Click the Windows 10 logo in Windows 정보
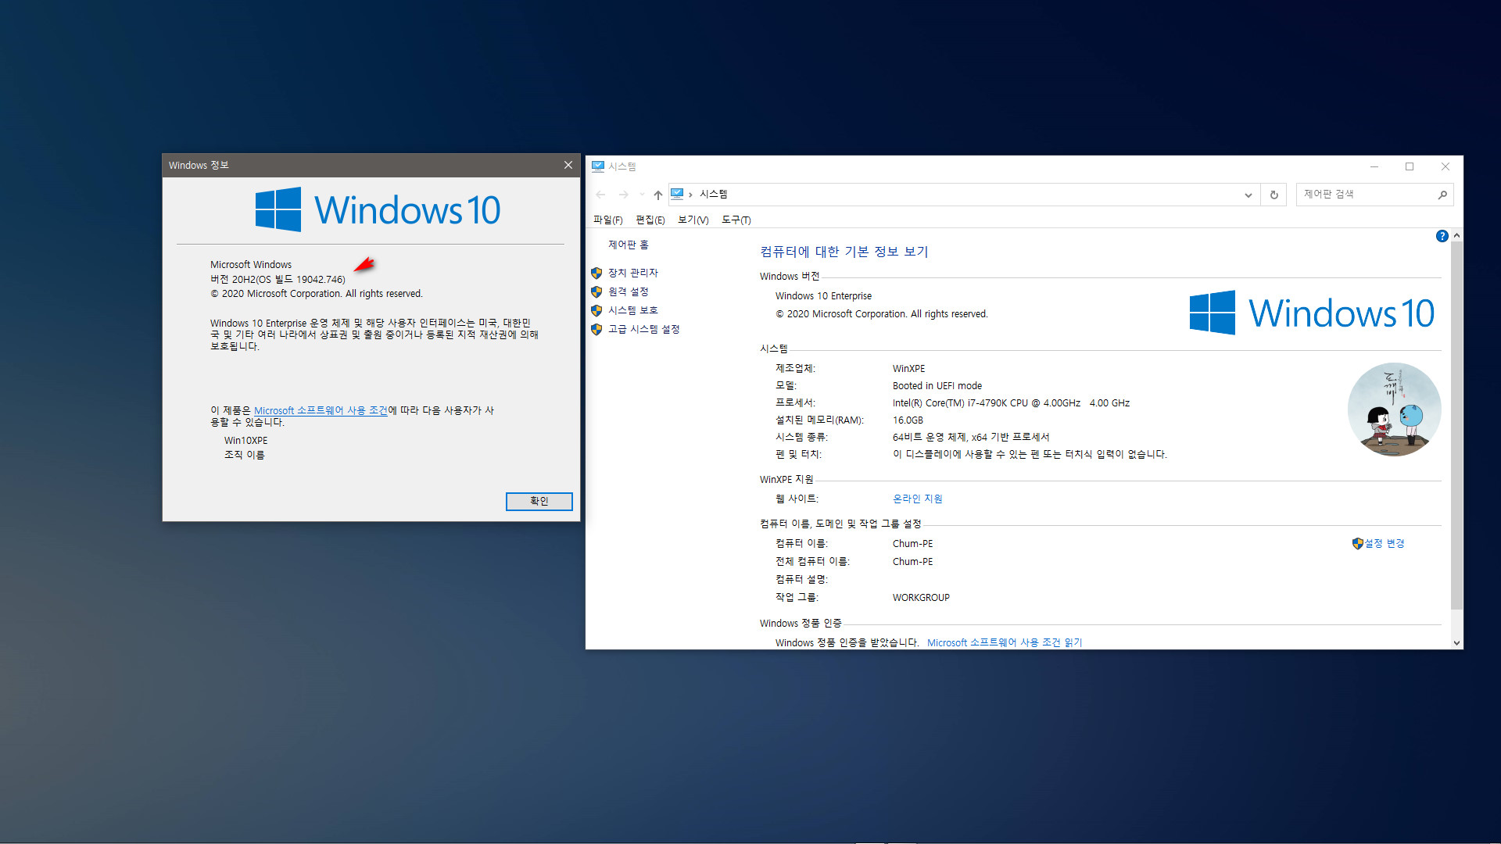This screenshot has width=1501, height=844. coord(378,209)
